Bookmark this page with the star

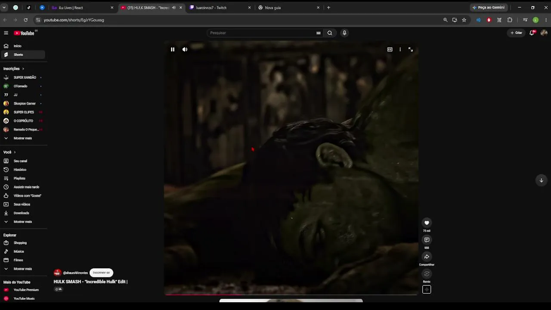464,20
